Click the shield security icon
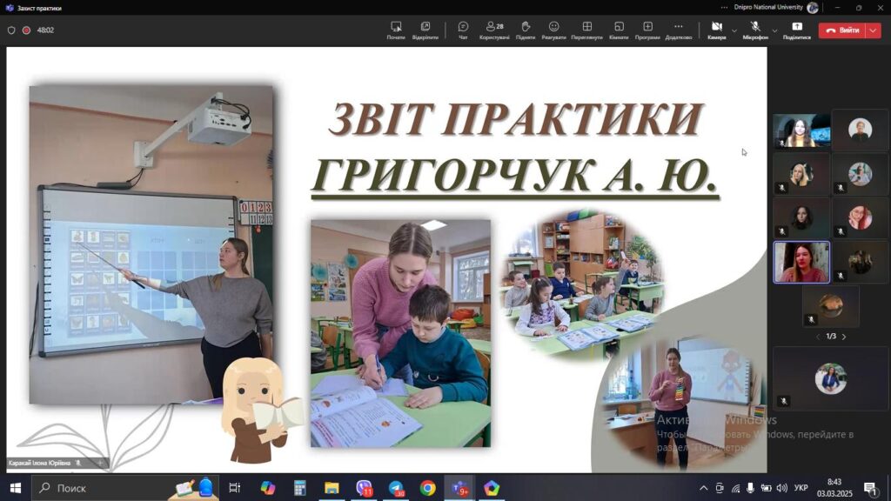The height and width of the screenshot is (501, 891). (x=10, y=30)
